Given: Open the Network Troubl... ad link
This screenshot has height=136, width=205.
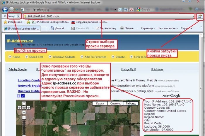Looking at the screenshot, I should click(29, 86).
